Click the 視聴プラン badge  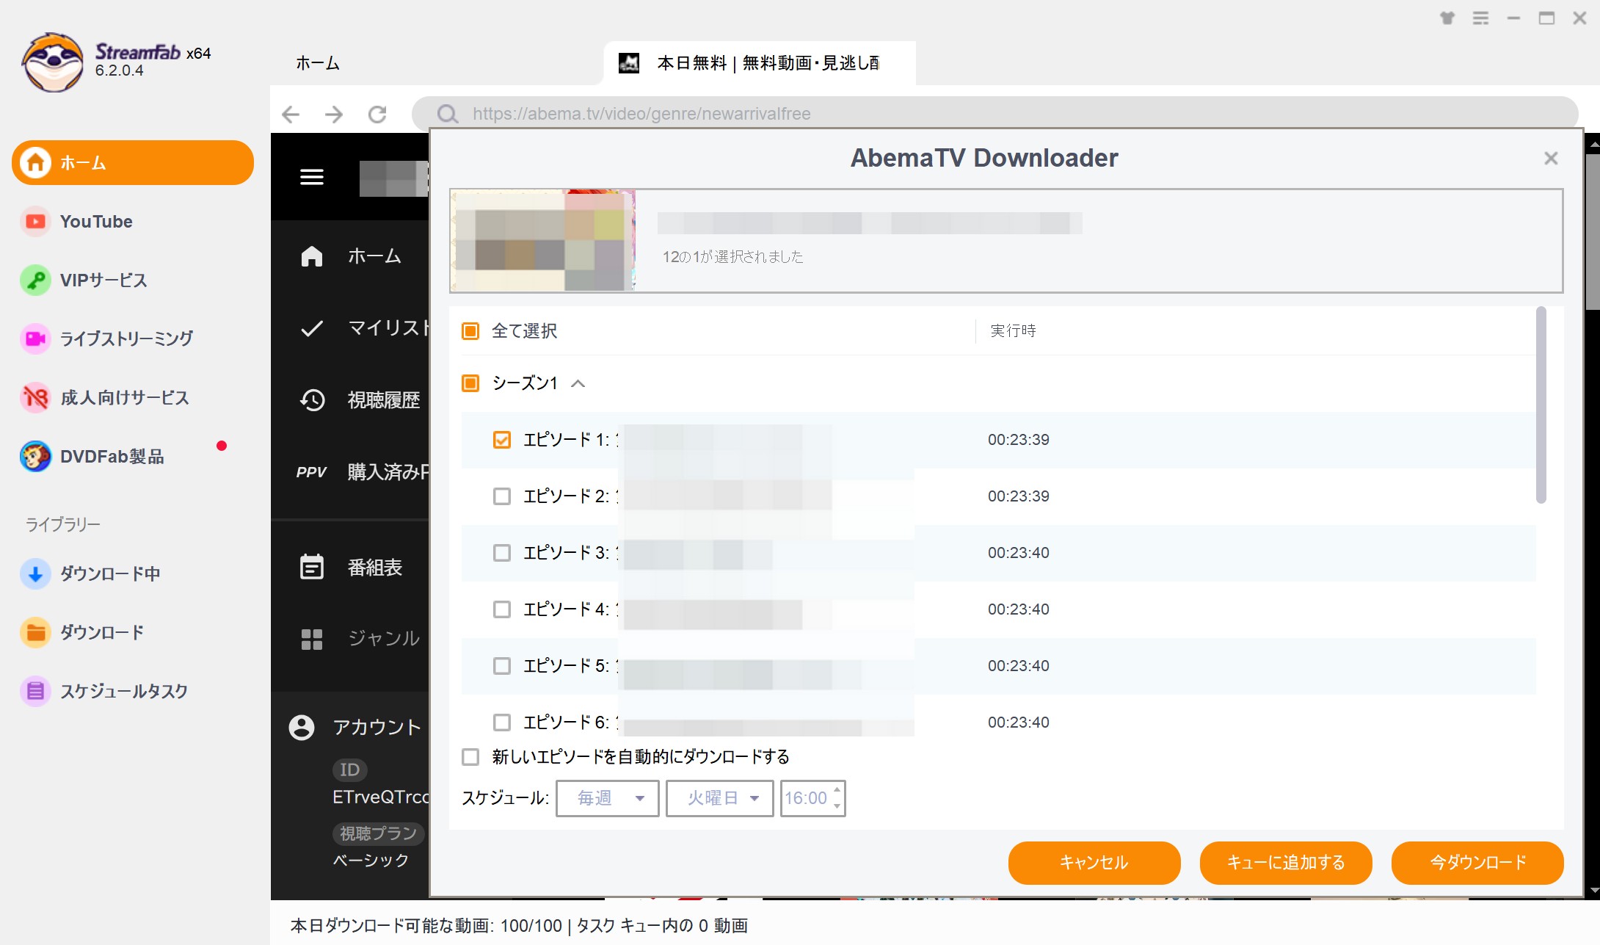[x=377, y=833]
